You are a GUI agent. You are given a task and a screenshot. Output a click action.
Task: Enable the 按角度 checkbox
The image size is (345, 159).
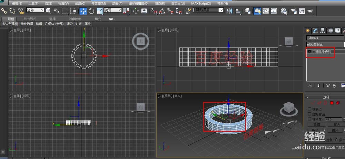(x=309, y=120)
